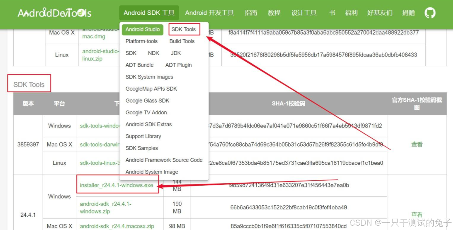Open SDK System images entry
453x230 pixels.
149,77
